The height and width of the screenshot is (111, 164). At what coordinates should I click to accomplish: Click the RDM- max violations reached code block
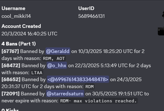[98, 101]
